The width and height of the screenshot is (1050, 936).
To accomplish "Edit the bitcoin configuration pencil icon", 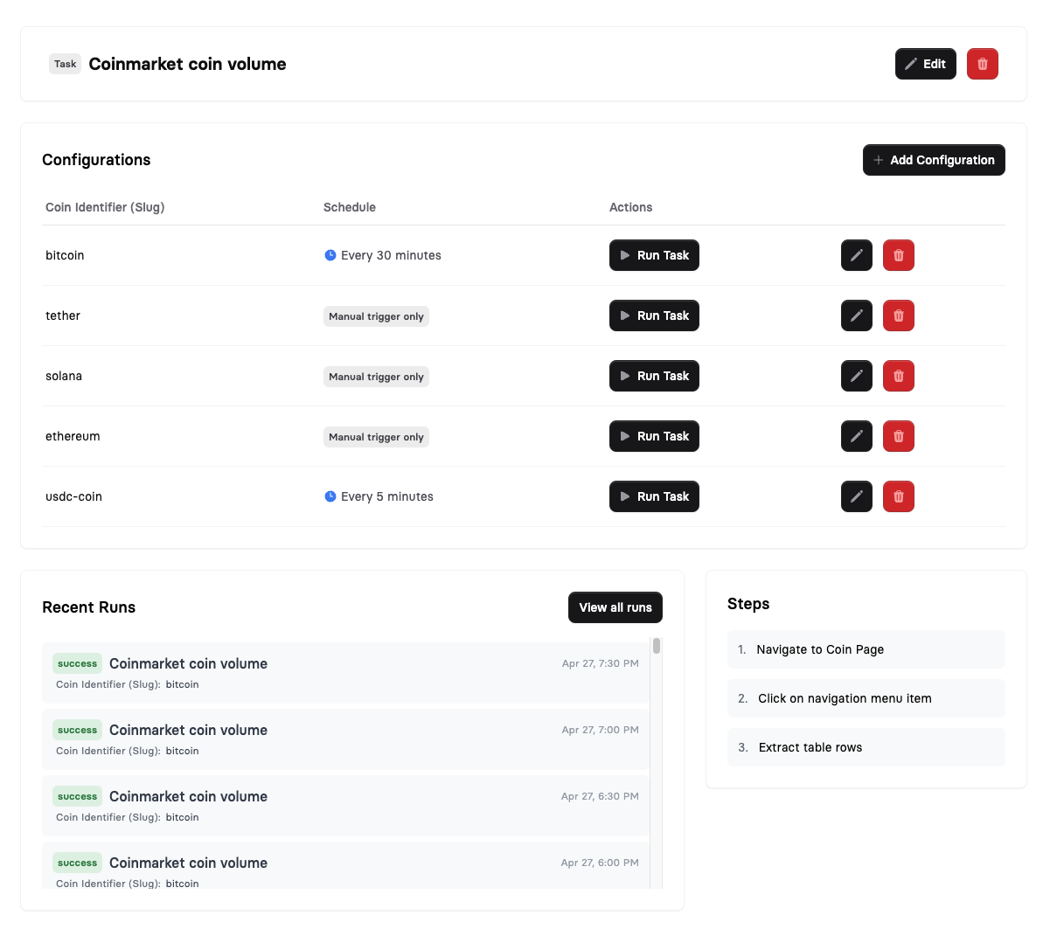I will 857,255.
